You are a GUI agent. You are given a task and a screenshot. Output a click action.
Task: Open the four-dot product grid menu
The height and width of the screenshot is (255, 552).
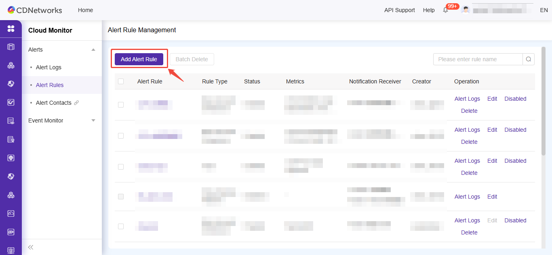[x=11, y=29]
